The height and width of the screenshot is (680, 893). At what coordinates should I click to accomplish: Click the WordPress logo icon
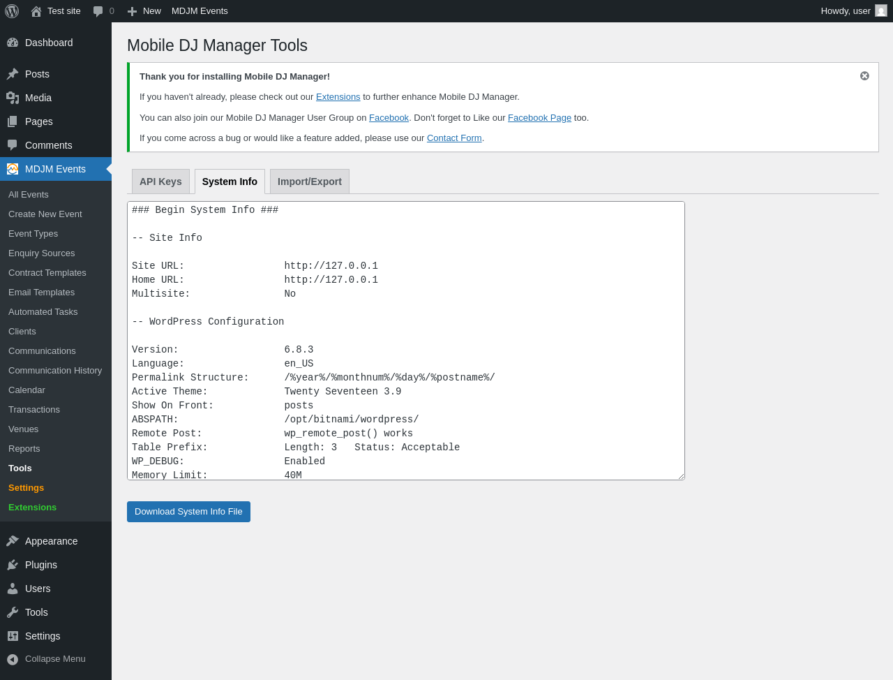(x=12, y=11)
